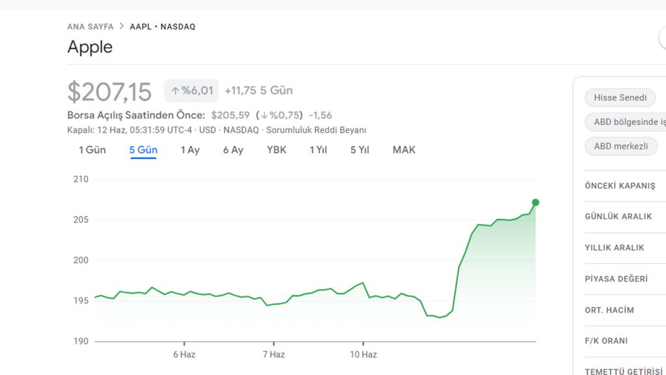The height and width of the screenshot is (375, 666).
Task: Reselect the active 5 Gün tab
Action: click(143, 150)
